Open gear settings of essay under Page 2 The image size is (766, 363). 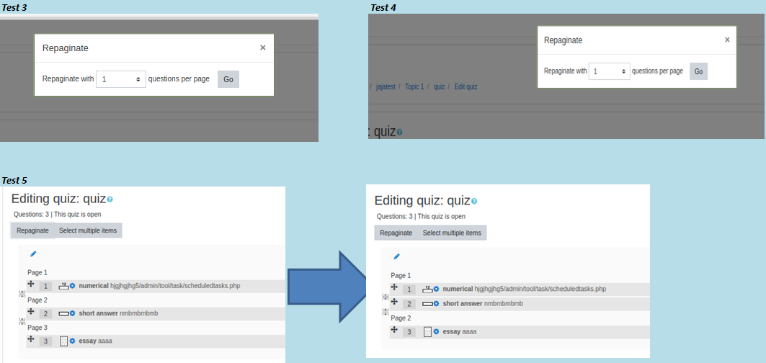[436, 332]
